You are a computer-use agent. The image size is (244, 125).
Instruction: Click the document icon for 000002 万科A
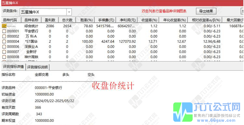(x=4, y=36)
